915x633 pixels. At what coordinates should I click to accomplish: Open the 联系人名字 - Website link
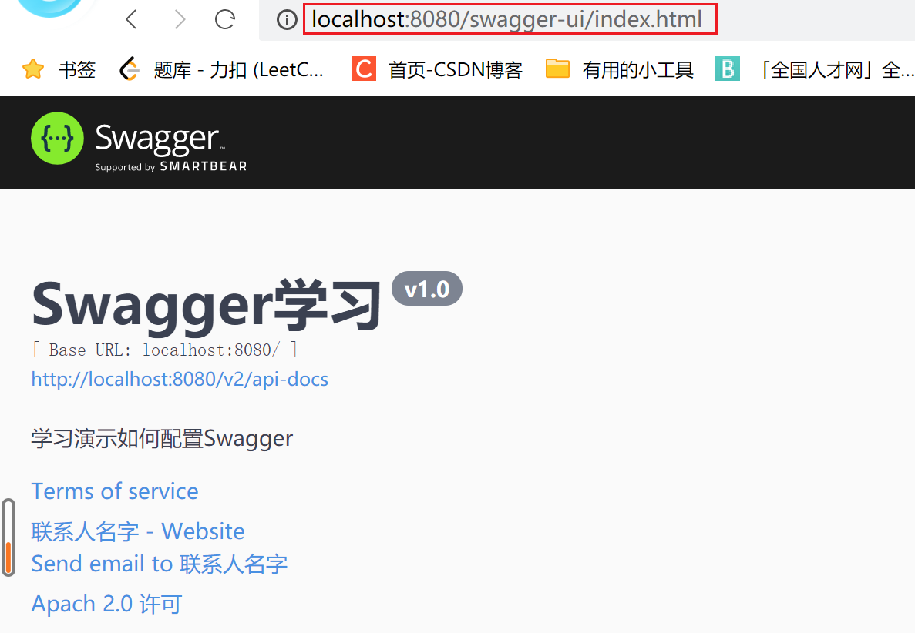point(137,531)
